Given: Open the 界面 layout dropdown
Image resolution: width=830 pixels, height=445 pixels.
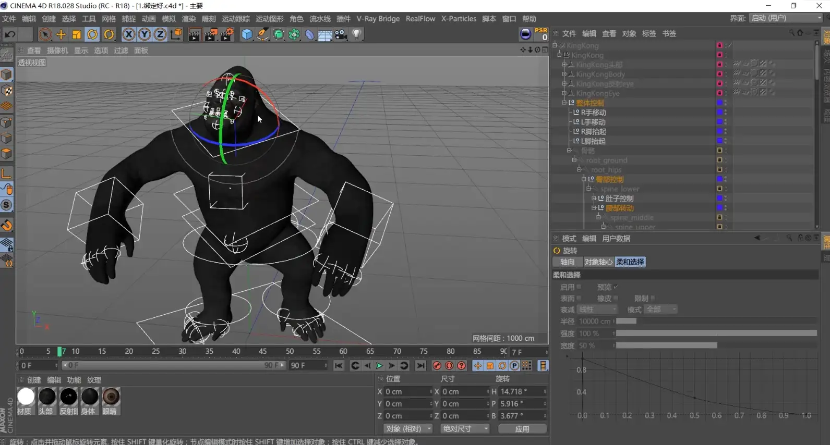Looking at the screenshot, I should [x=786, y=18].
